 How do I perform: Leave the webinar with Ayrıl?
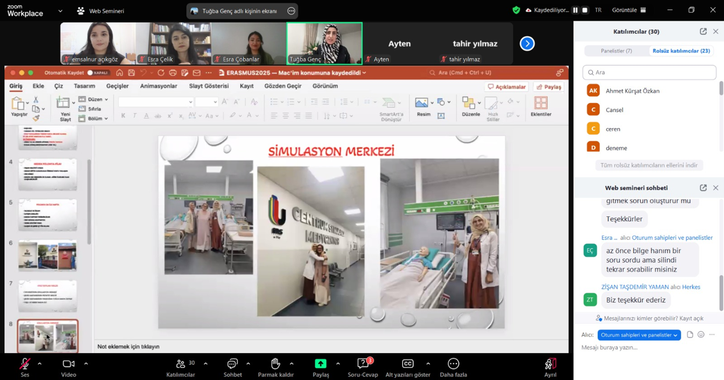coord(550,364)
